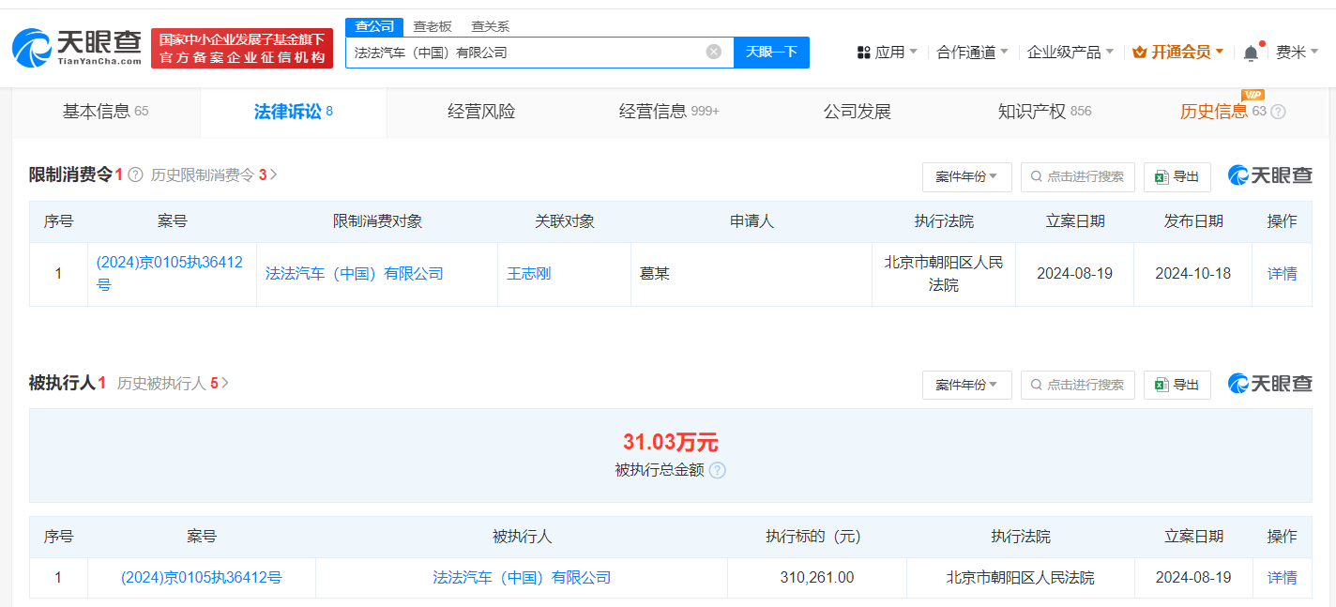Open the 应用 dropdown menu
The image size is (1336, 607).
888,53
